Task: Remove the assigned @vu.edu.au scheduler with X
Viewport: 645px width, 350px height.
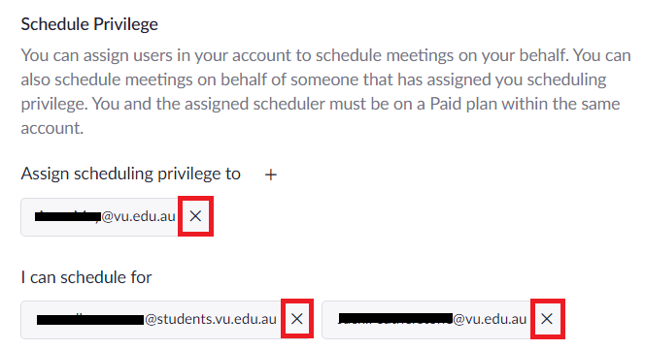Action: [x=195, y=216]
